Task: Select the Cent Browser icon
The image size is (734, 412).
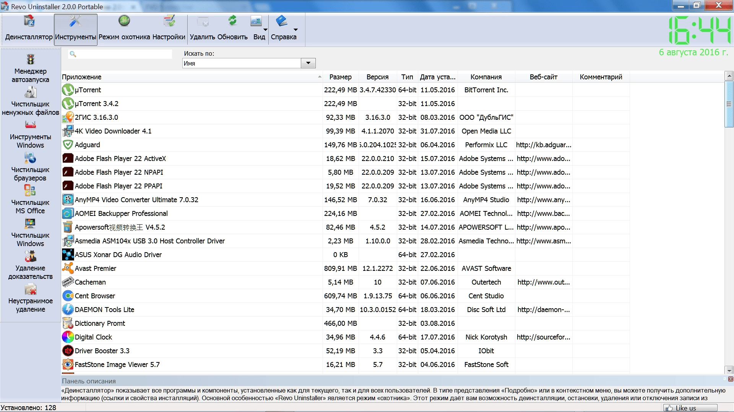Action: (68, 296)
